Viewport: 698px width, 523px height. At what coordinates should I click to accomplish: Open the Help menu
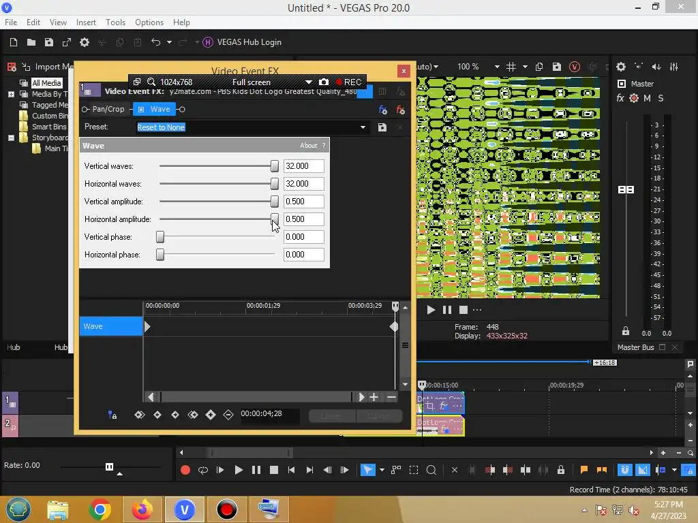[x=181, y=22]
